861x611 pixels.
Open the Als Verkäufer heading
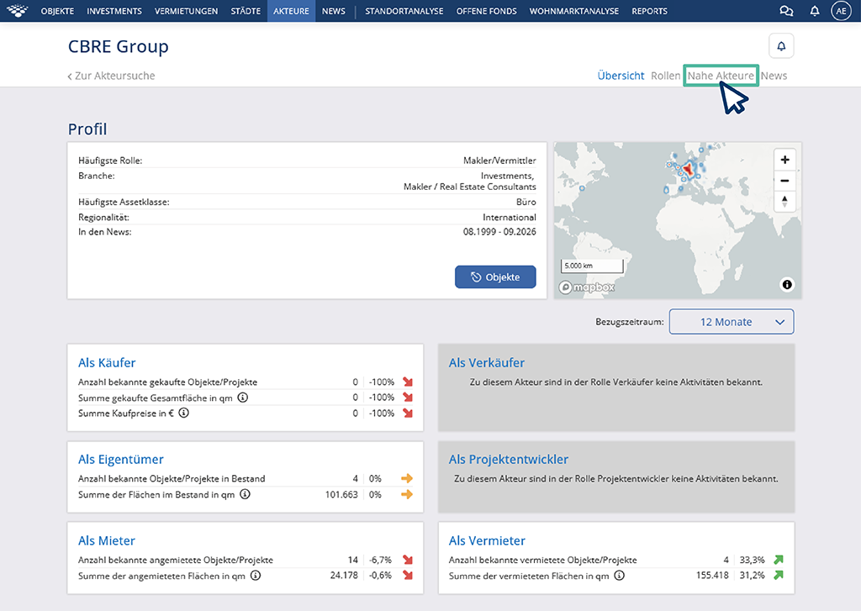(487, 362)
